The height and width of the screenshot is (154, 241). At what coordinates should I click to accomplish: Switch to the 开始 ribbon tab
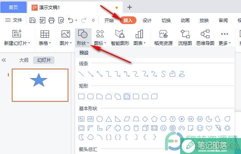[x=109, y=20]
